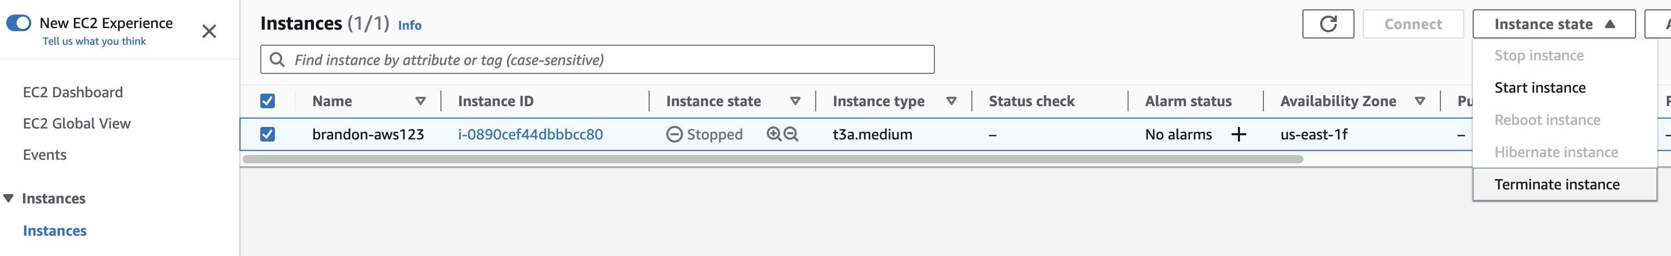This screenshot has height=256, width=1671.
Task: Close the New EC2 Experience banner
Action: 209,31
